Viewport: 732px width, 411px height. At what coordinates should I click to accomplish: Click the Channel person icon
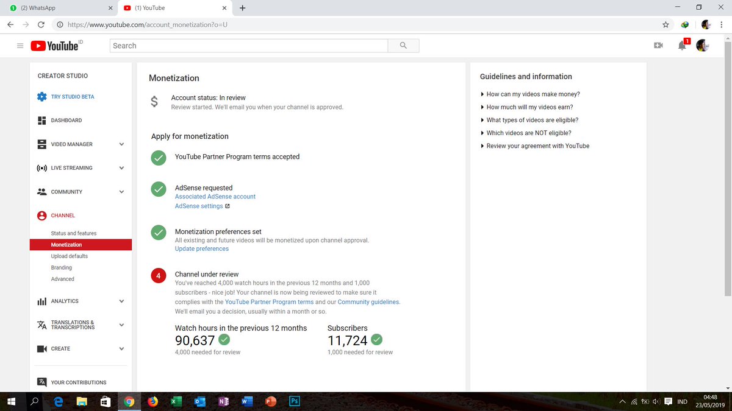point(41,216)
